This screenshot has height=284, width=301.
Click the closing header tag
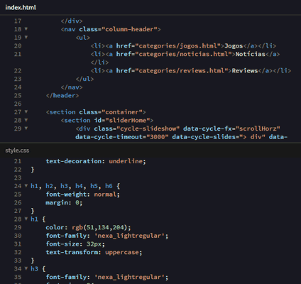[x=62, y=96]
